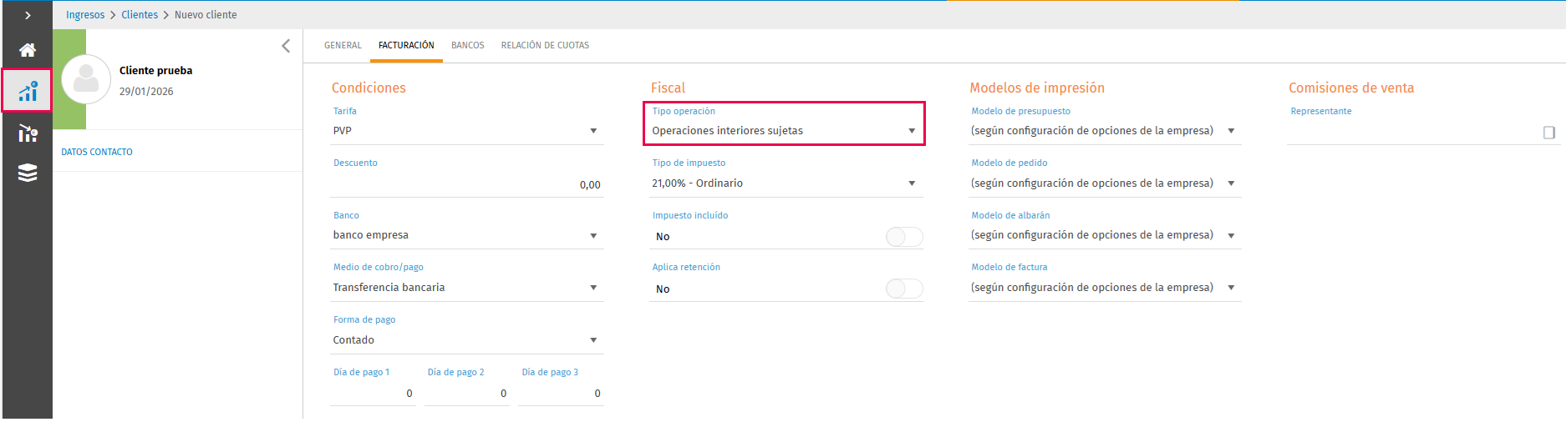Image resolution: width=1566 pixels, height=422 pixels.
Task: Click Nuevo cliente breadcrumb text
Action: (206, 15)
